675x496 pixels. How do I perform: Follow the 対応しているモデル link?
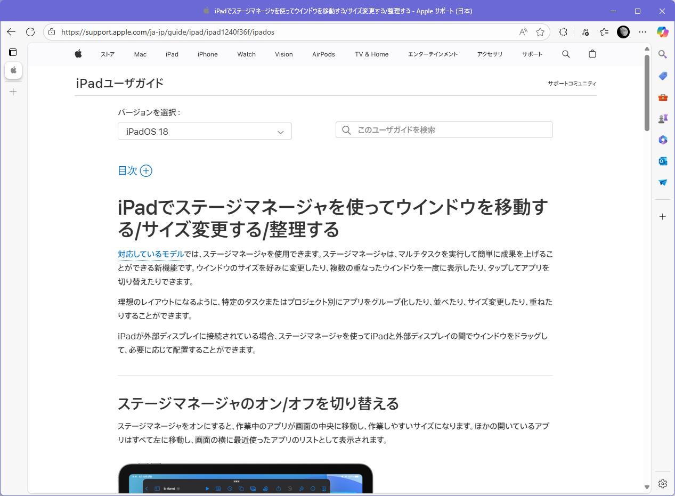click(x=151, y=254)
